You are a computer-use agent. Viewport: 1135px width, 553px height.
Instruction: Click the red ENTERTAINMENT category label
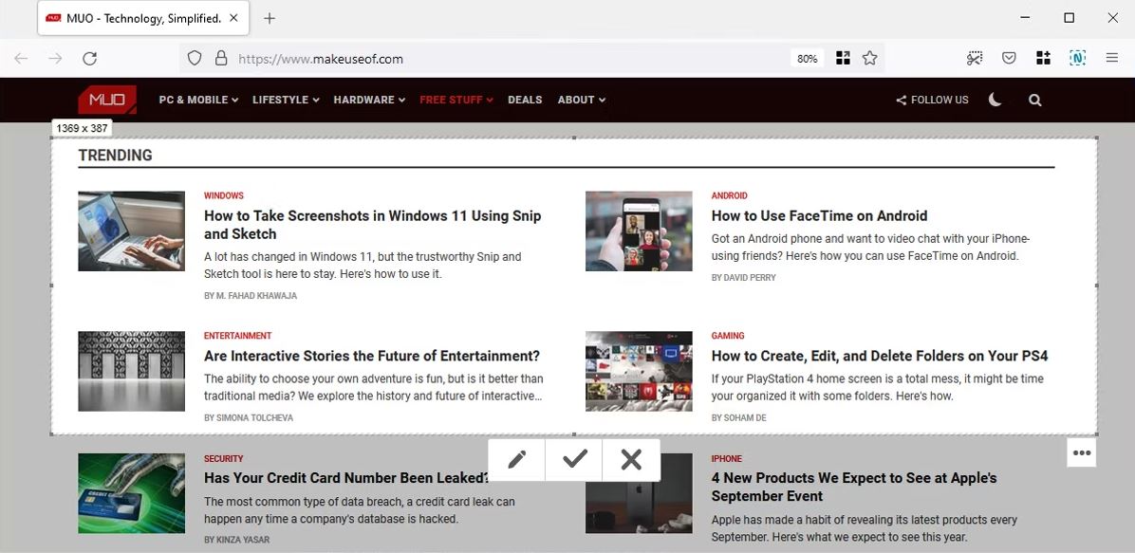tap(237, 336)
